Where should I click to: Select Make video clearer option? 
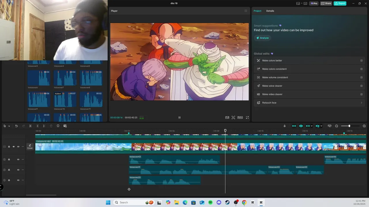[309, 94]
